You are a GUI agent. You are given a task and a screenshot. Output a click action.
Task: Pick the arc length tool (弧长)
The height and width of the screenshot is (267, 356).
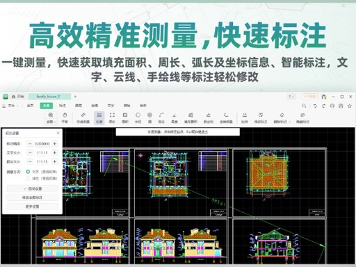[161, 118]
